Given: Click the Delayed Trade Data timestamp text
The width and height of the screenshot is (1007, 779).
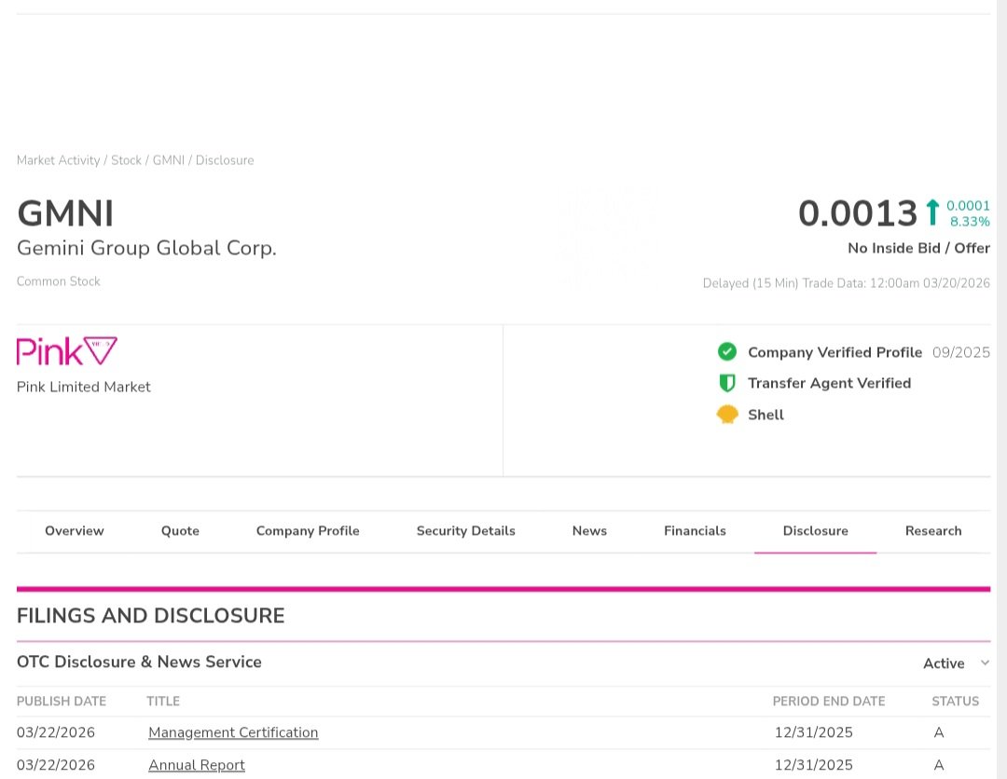Looking at the screenshot, I should pyautogui.click(x=847, y=283).
